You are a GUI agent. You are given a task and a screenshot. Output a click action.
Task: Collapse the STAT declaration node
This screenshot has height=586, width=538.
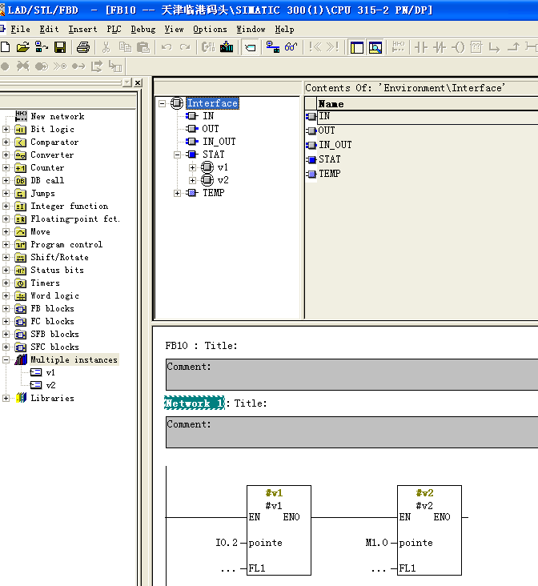[178, 155]
